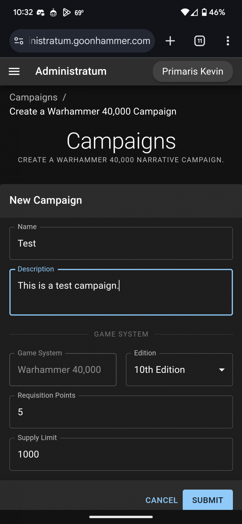
Task: Open a new browser tab
Action: click(x=170, y=41)
